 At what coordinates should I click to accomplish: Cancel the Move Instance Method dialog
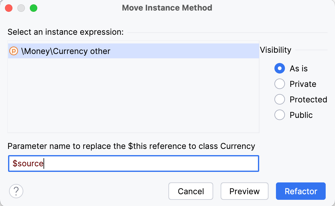(x=190, y=191)
